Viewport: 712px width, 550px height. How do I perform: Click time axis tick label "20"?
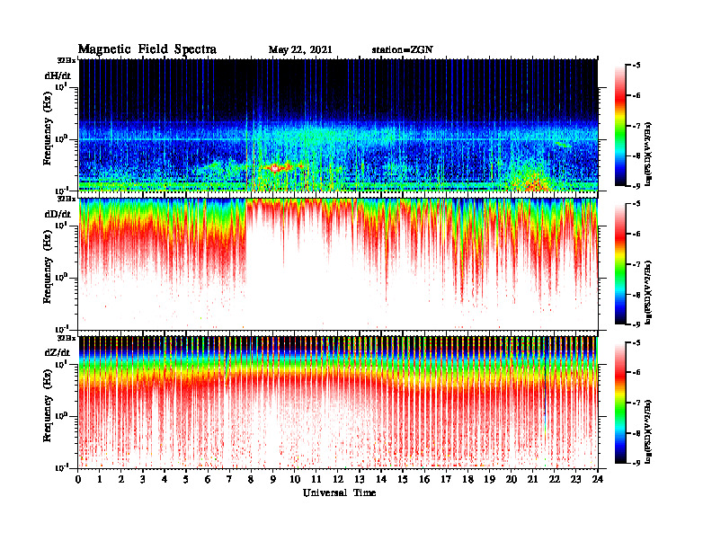[x=511, y=480]
